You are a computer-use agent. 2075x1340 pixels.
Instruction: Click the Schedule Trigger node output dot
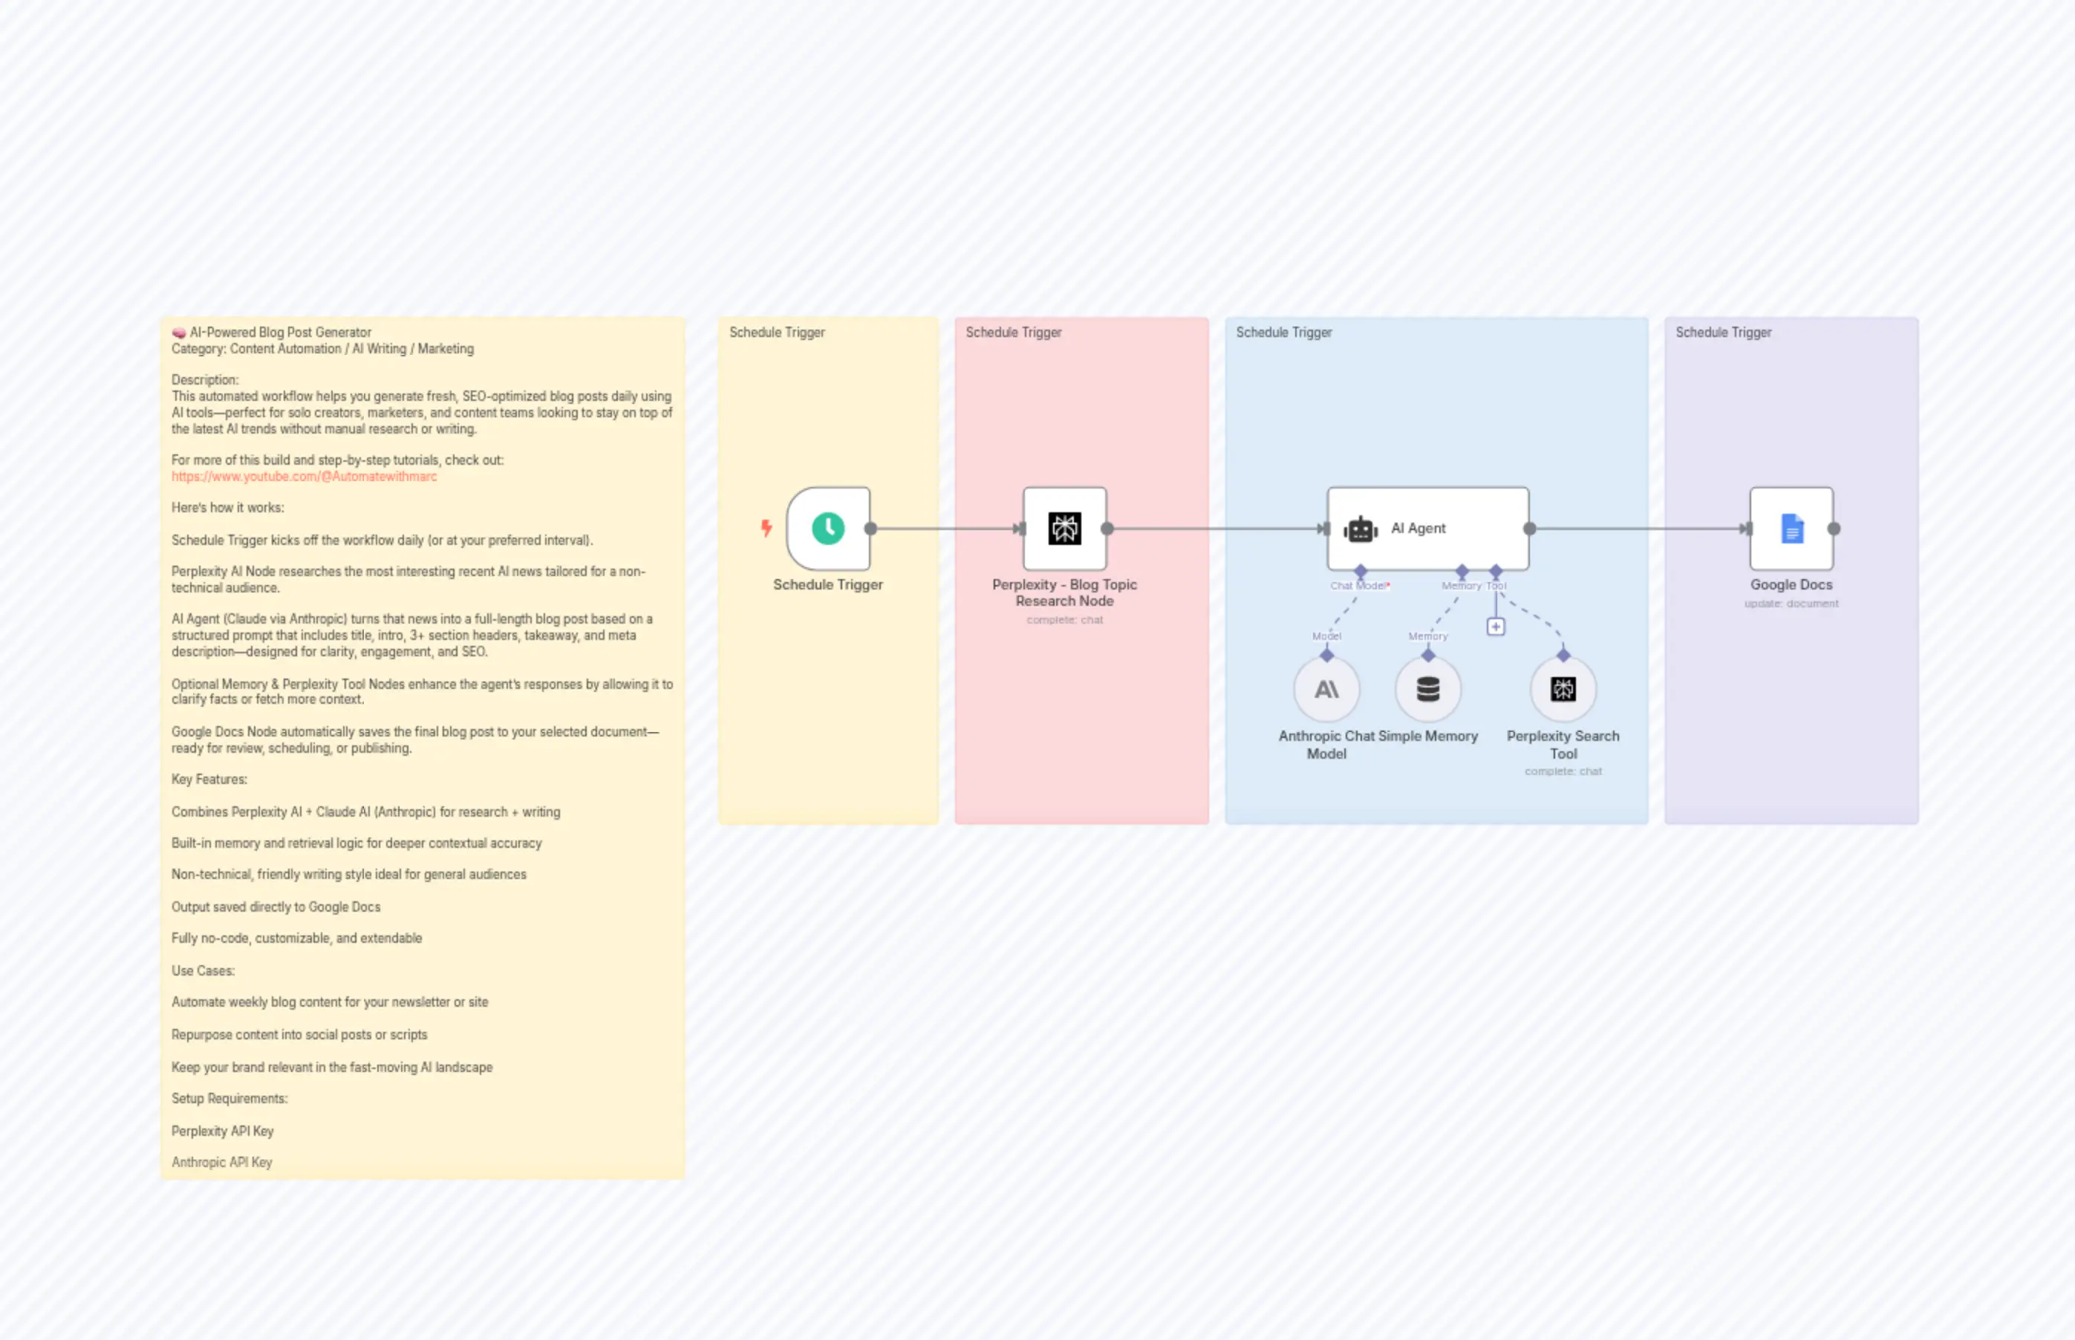[870, 528]
